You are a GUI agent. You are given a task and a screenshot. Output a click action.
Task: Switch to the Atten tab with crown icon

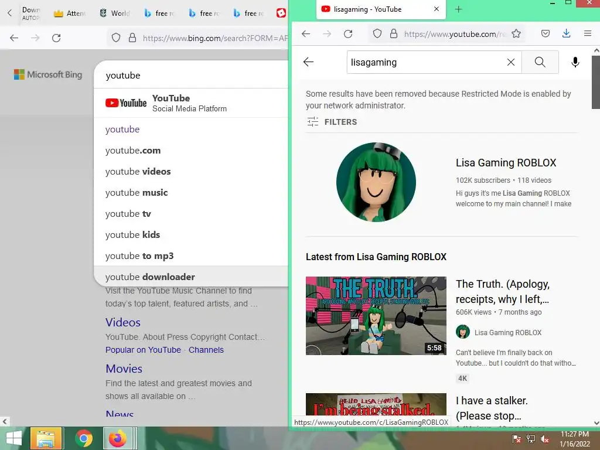(69, 13)
